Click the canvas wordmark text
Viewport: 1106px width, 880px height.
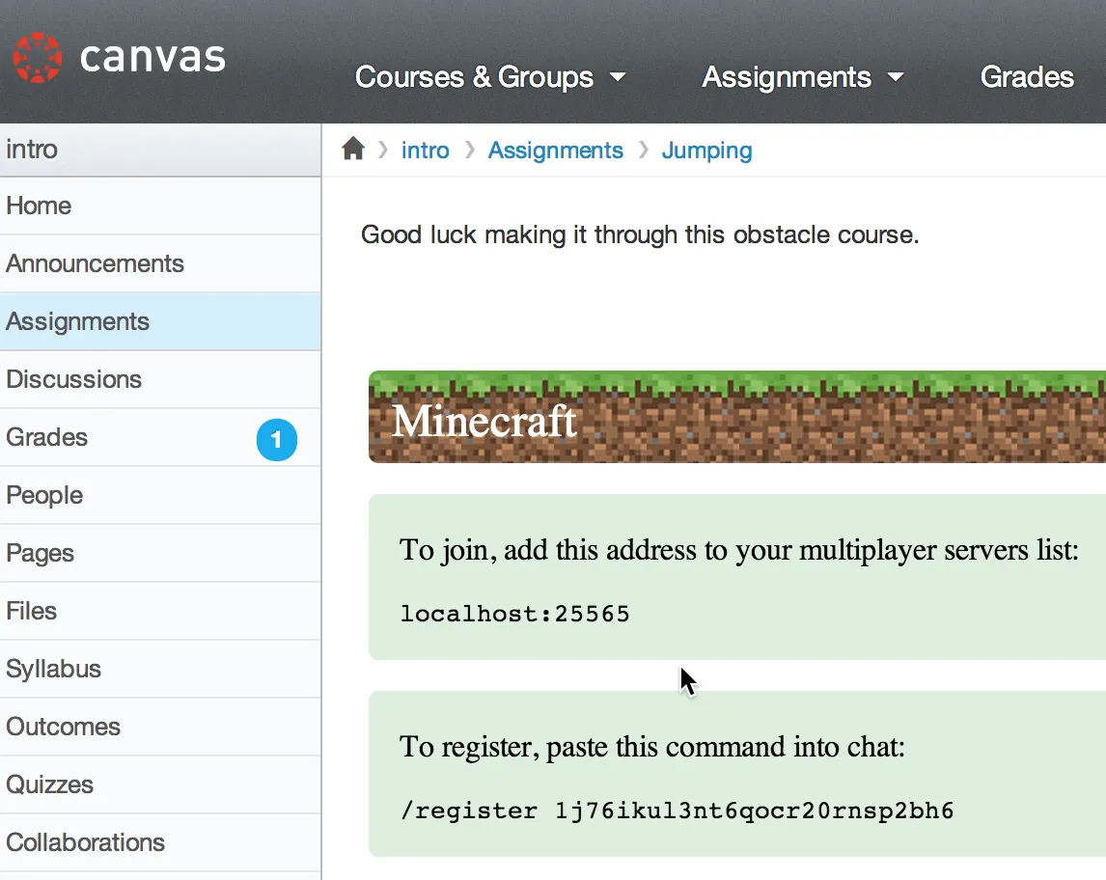(153, 58)
